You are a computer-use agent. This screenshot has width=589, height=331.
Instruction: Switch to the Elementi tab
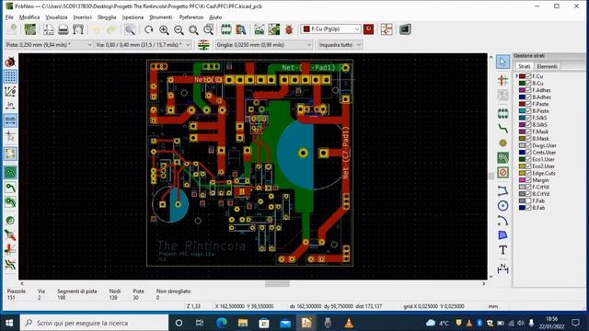547,66
